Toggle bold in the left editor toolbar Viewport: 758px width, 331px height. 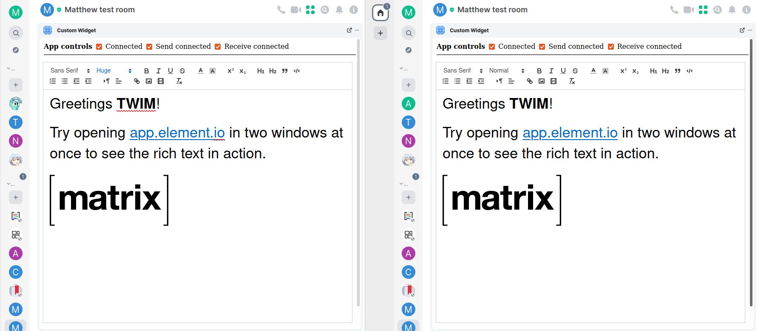[x=146, y=71]
